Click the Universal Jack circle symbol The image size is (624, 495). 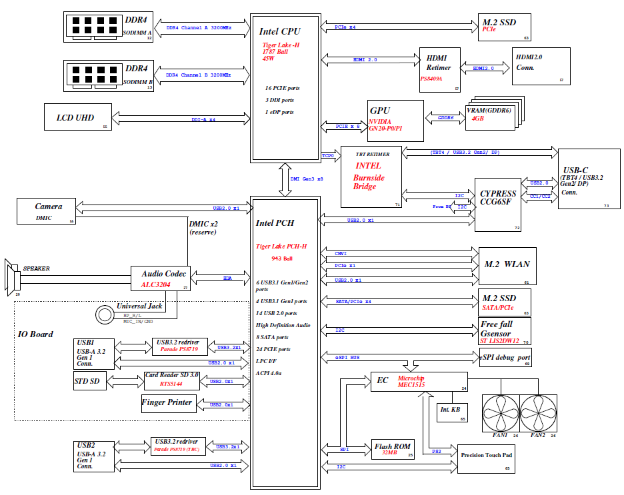[x=104, y=314]
